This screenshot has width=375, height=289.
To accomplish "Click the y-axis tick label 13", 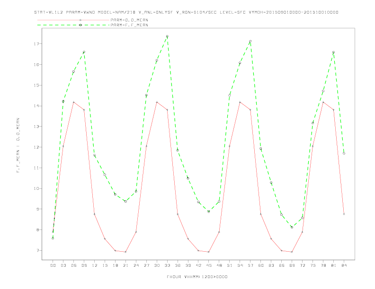I will tap(36, 127).
